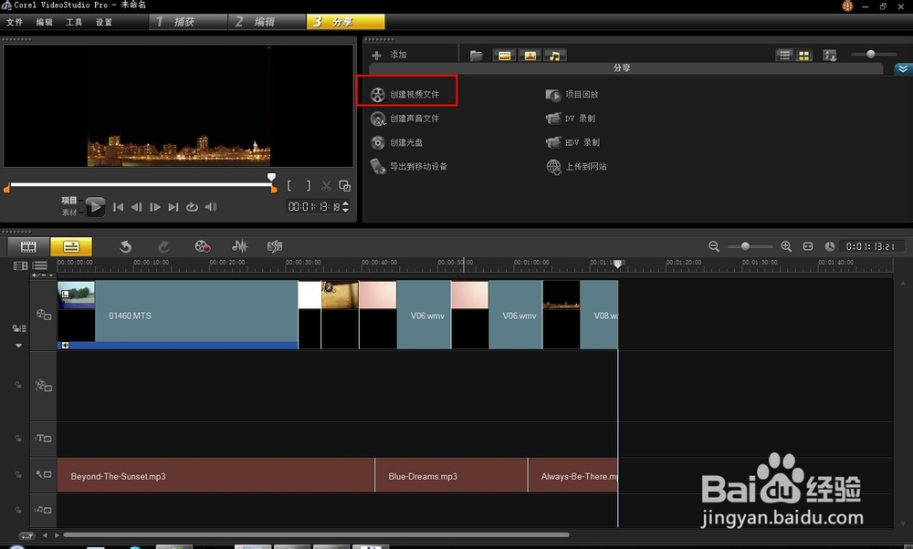
Task: Select the Blue-Dreams.mp3 audio clip
Action: (451, 476)
